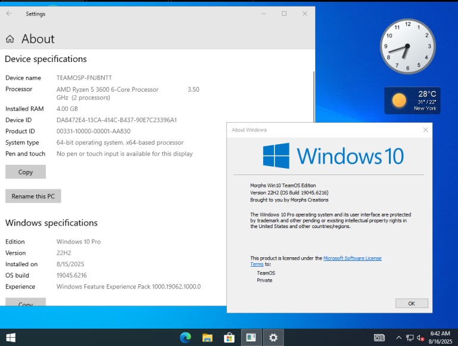Go back using Settings back arrow
Image resolution: width=458 pixels, height=346 pixels.
(9, 14)
